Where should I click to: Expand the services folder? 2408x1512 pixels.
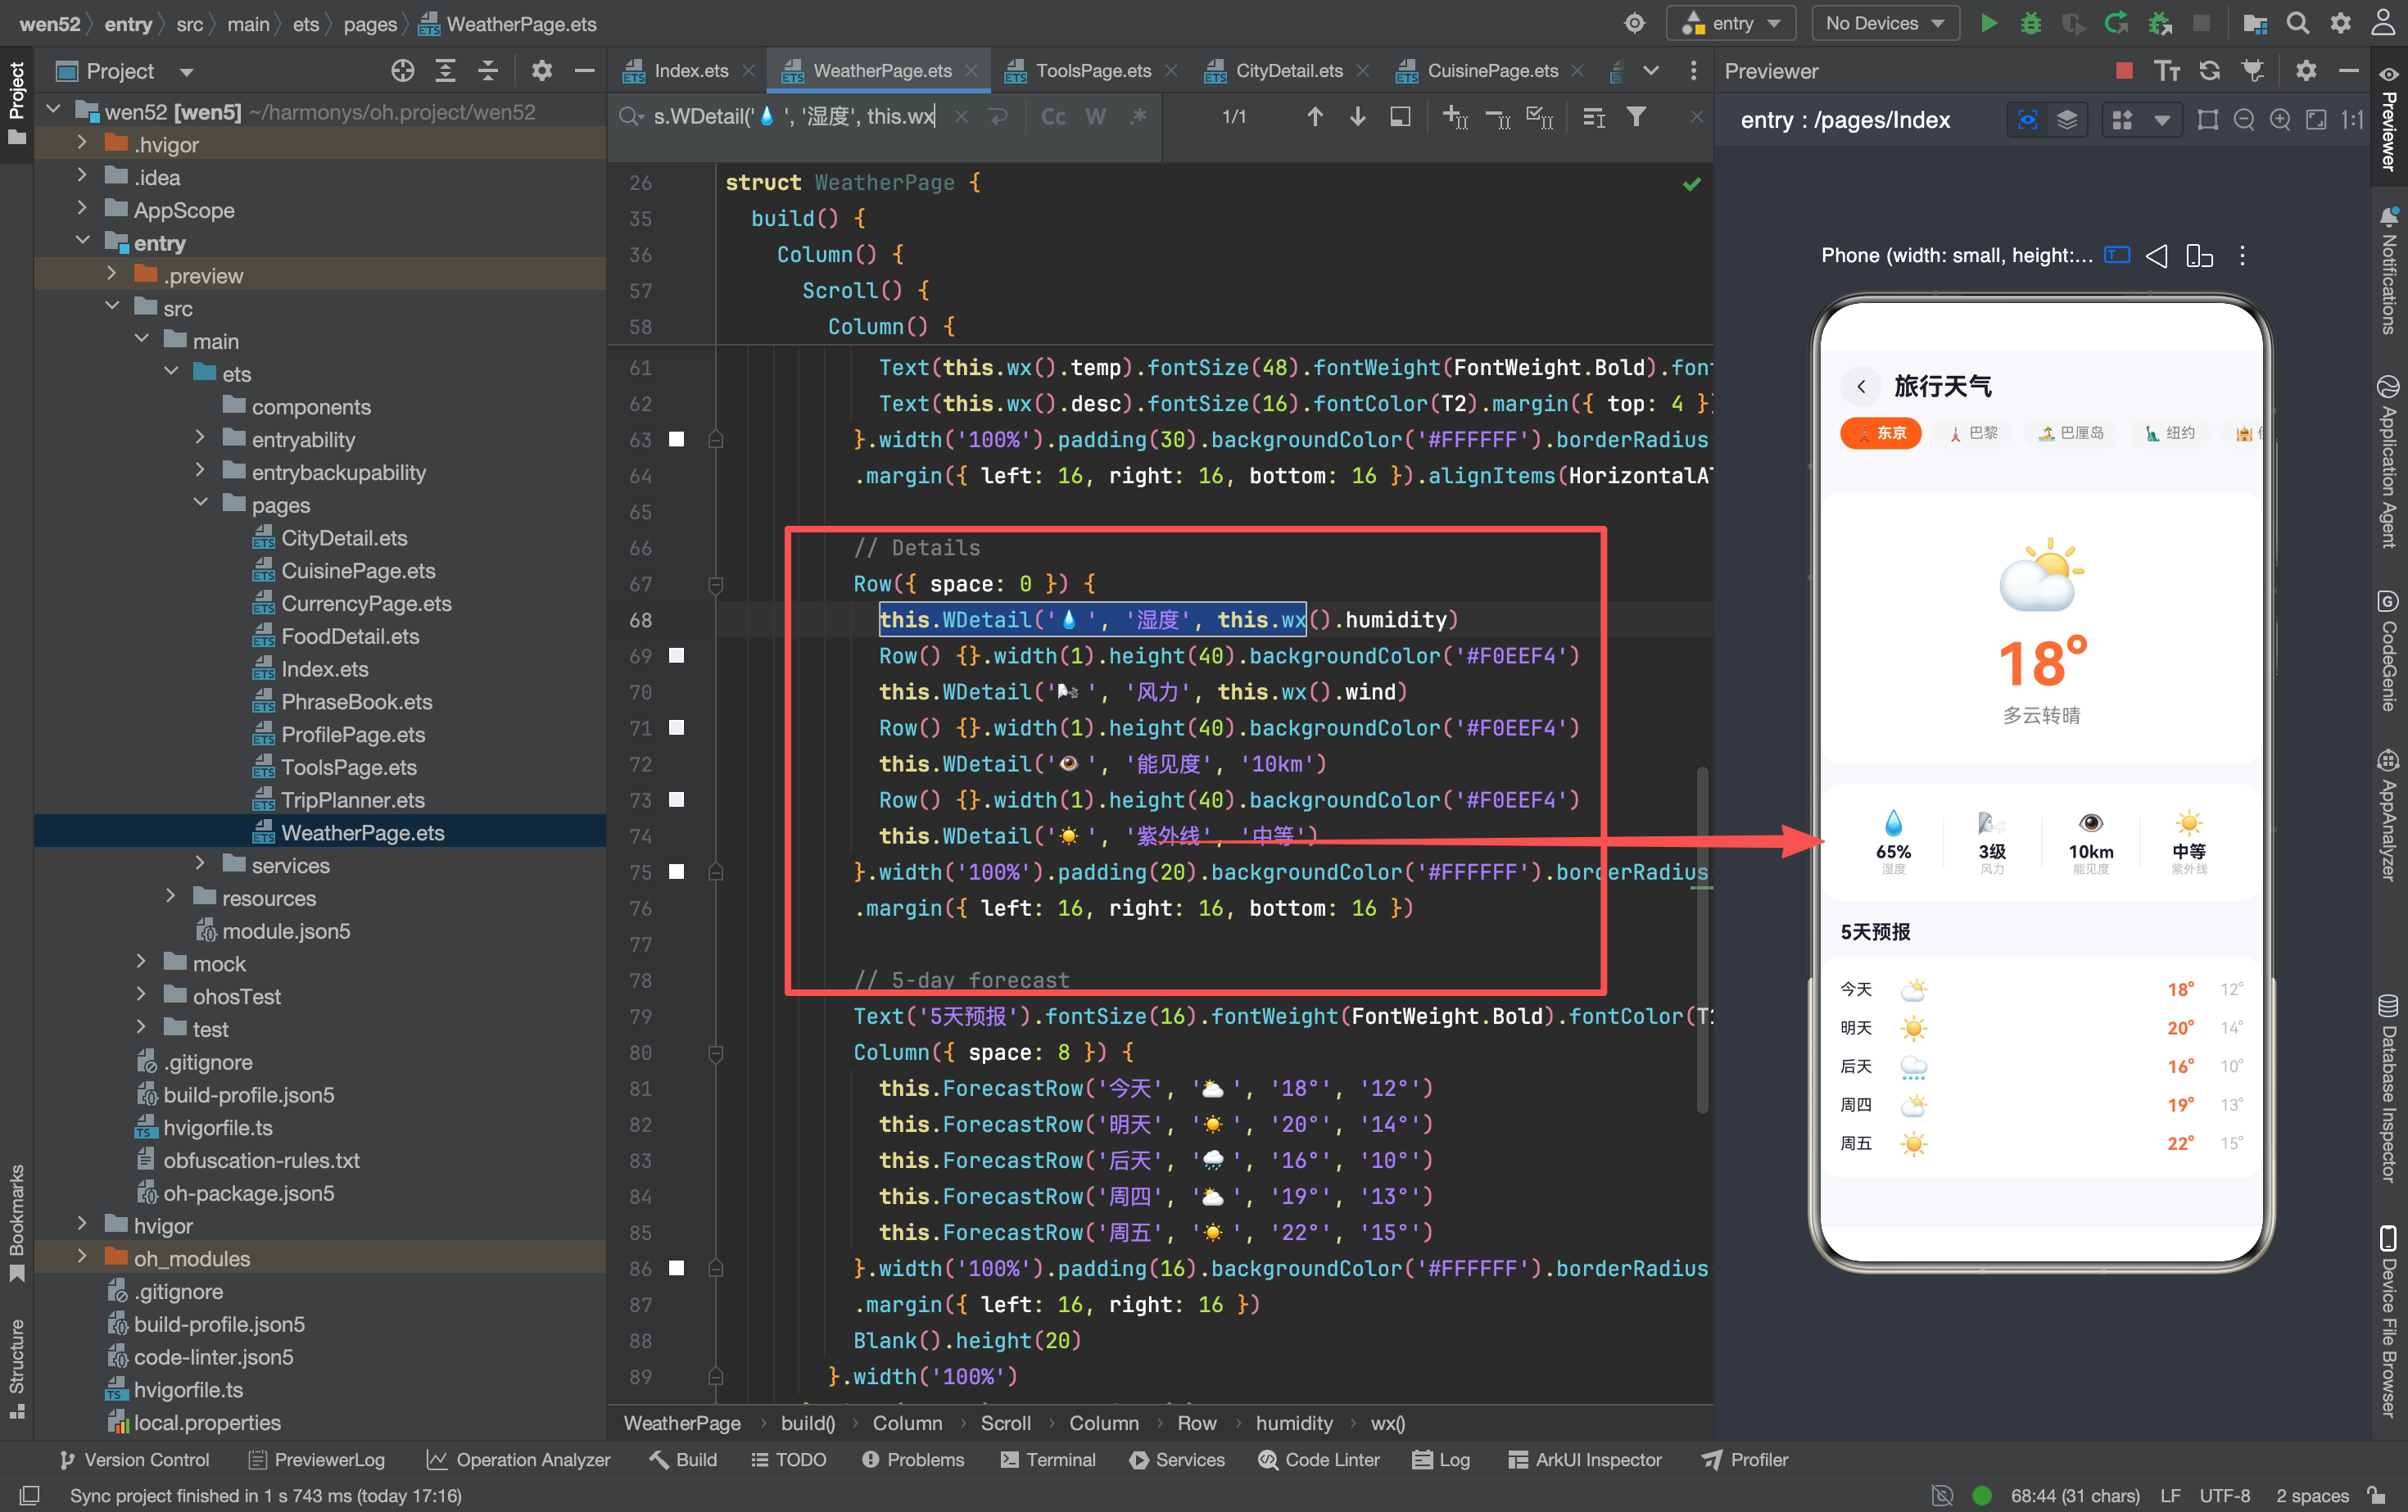pos(200,864)
